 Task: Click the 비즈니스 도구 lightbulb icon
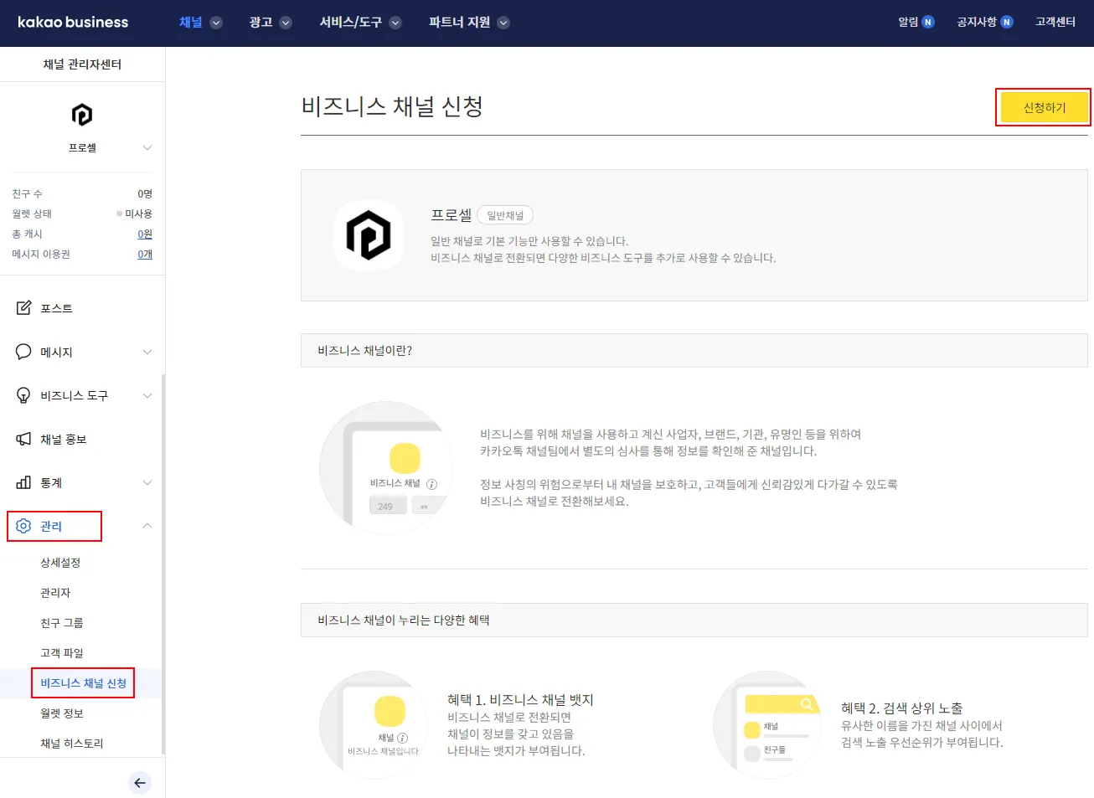pyautogui.click(x=23, y=395)
